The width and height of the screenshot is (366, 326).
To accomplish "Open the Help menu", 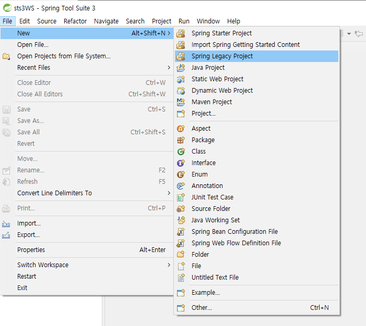I will click(234, 21).
